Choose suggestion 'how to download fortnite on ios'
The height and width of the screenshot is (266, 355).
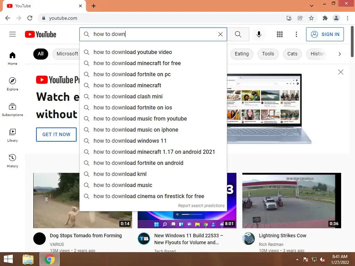pos(153,107)
